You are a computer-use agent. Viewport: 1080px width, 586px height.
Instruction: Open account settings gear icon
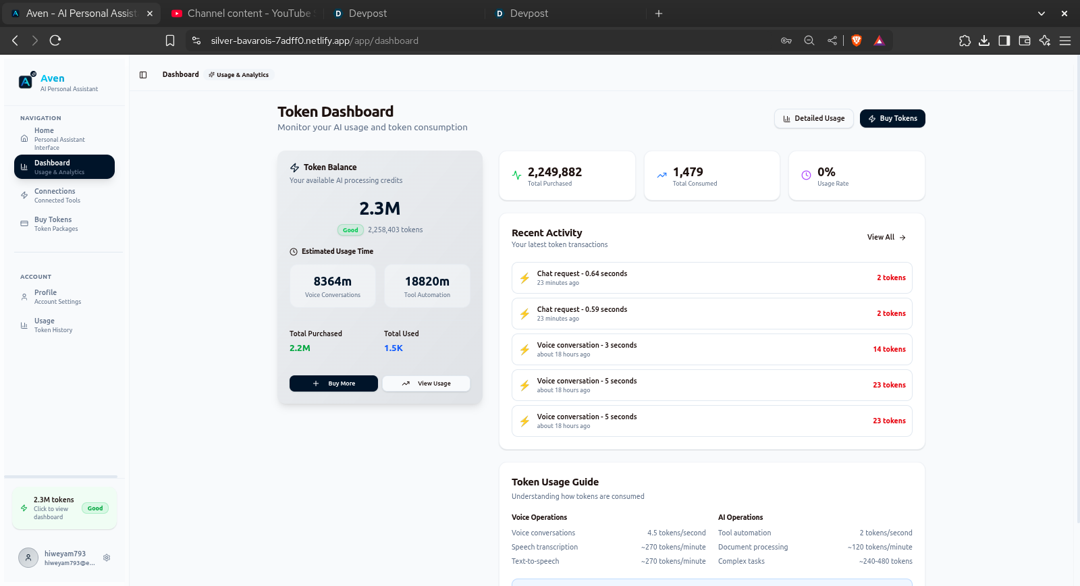pyautogui.click(x=107, y=558)
